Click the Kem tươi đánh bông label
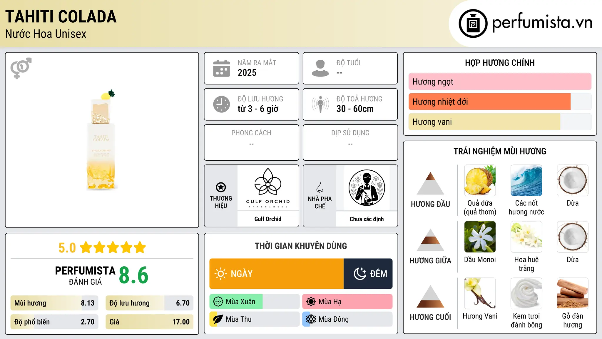602x339 pixels. coord(526,320)
